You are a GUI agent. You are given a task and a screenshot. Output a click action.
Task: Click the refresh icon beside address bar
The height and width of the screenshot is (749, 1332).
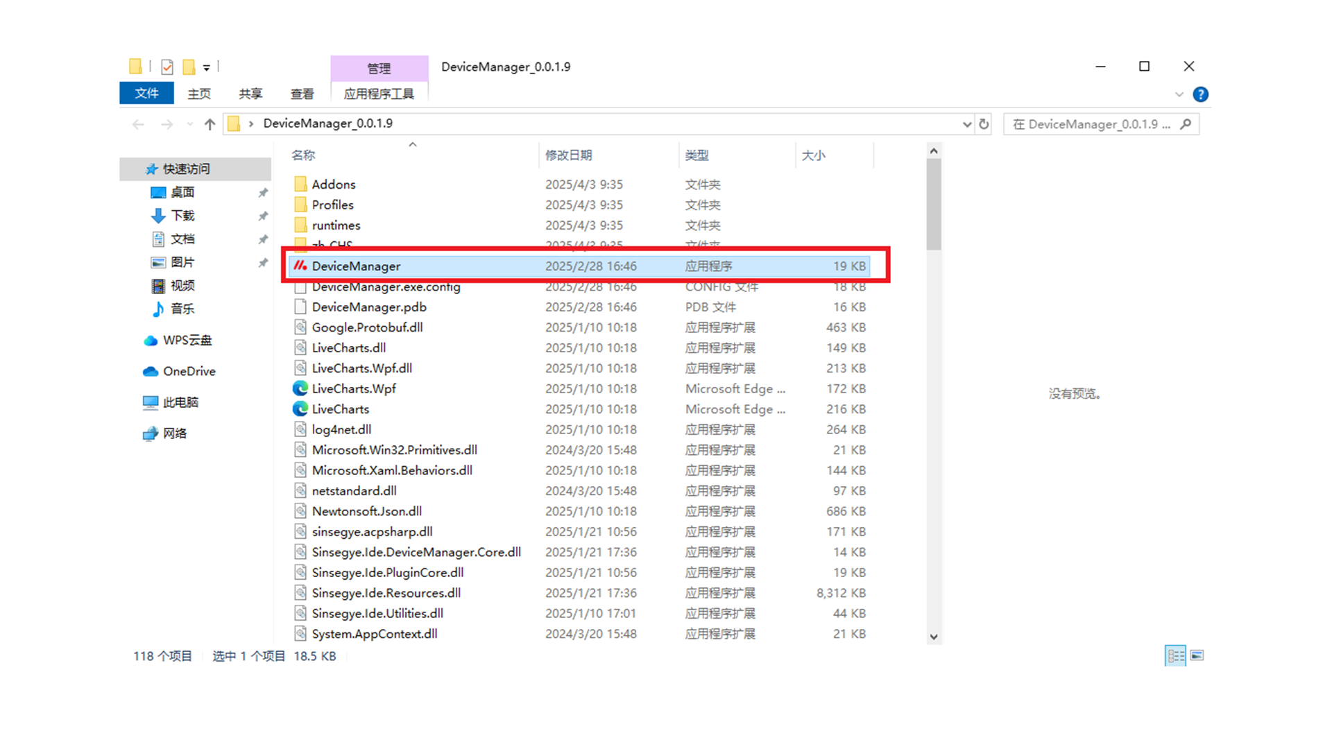pos(984,124)
